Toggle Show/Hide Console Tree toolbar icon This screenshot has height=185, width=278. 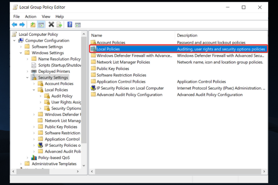coord(41,25)
